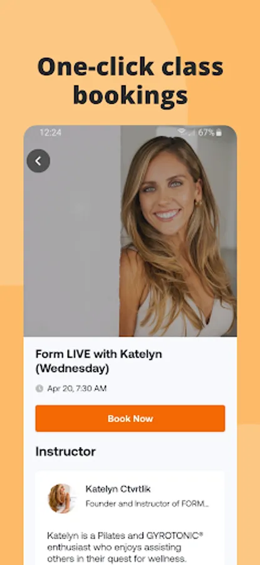The width and height of the screenshot is (260, 565).
Task: Tap Founder and Instructor of FORM subtitle
Action: [x=147, y=503]
